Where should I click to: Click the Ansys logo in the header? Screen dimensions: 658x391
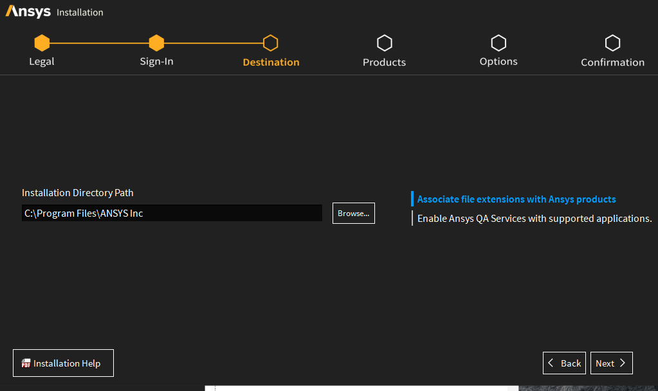tap(28, 12)
